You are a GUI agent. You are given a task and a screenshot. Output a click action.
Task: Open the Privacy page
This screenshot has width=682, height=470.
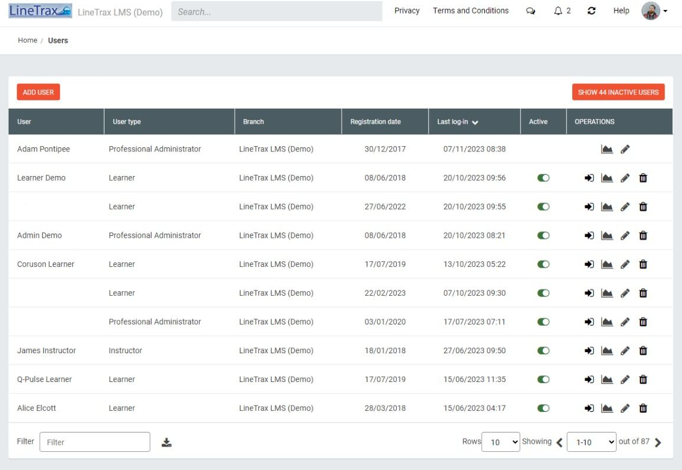(x=407, y=11)
